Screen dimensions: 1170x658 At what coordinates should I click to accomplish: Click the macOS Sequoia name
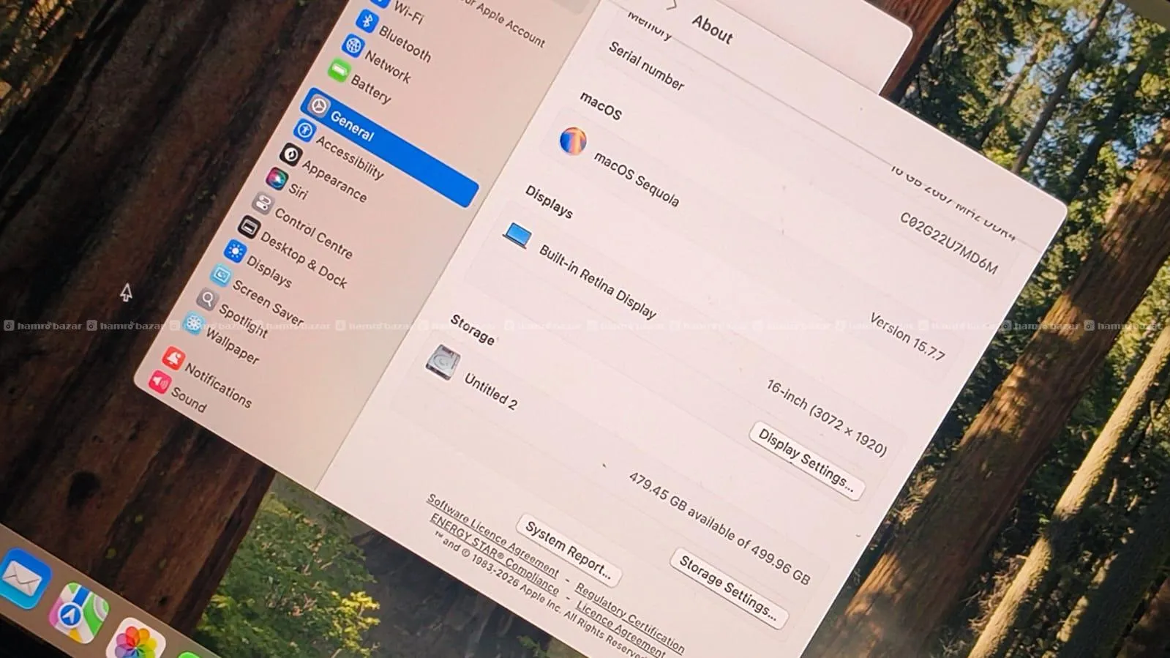[636, 179]
